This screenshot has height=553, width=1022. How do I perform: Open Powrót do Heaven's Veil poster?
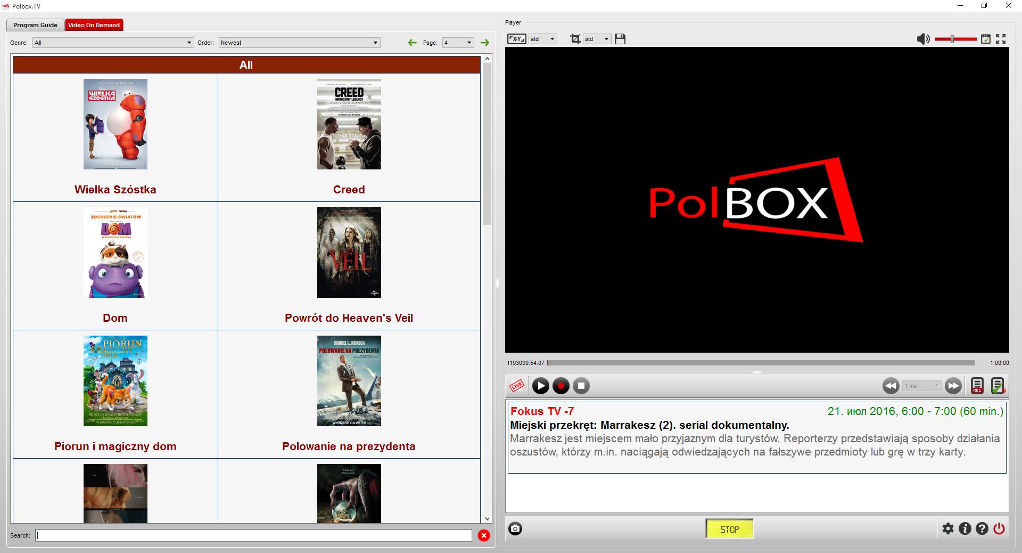(349, 253)
